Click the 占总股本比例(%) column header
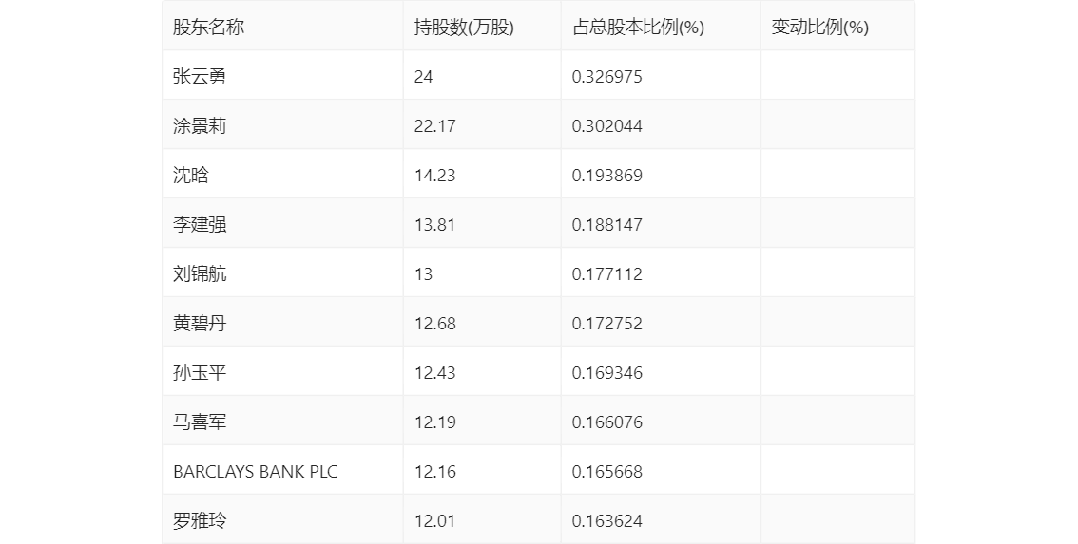1078x544 pixels. (x=638, y=28)
